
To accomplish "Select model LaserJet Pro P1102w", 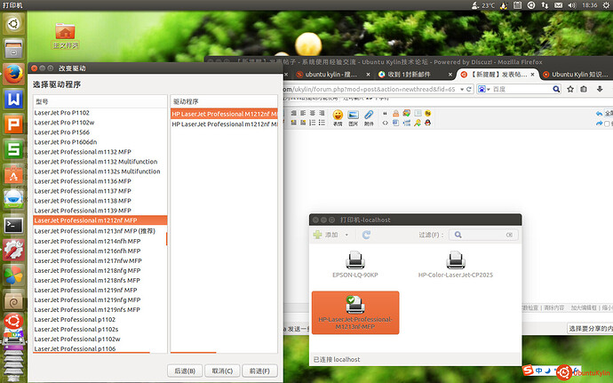I will [x=100, y=123].
